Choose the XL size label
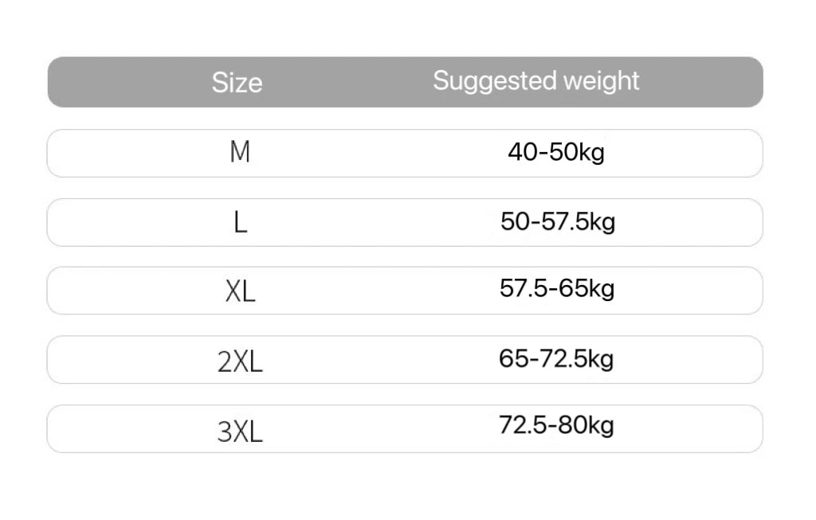This screenshot has width=816, height=520. coord(240,291)
